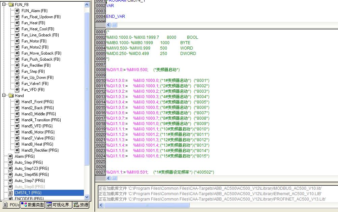Screen dimensions: 338x212
Task: Open the 可视化界面 tab
Action: click(x=59, y=205)
